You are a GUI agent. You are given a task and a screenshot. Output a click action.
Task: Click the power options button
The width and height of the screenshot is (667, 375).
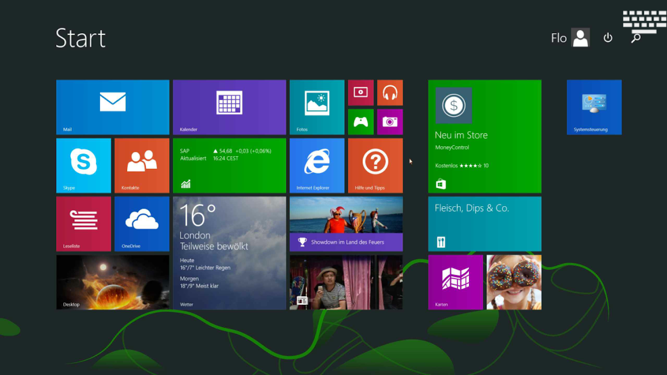point(608,37)
